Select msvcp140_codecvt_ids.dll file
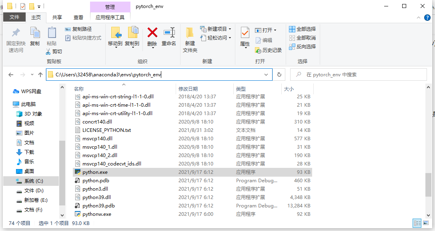 tap(192, 164)
